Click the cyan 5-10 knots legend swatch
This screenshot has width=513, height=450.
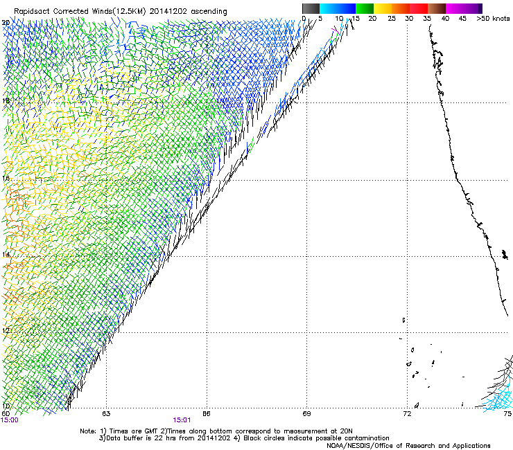coord(329,8)
